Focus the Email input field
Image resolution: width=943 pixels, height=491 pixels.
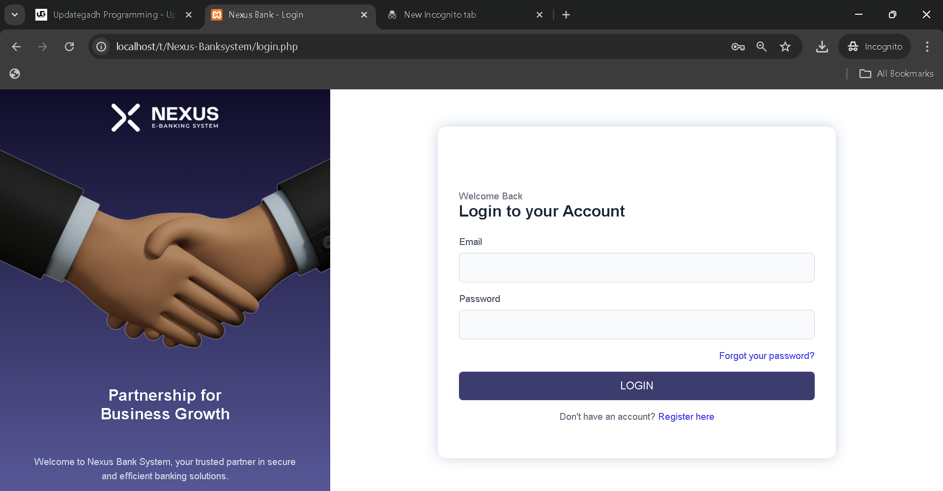pos(636,268)
